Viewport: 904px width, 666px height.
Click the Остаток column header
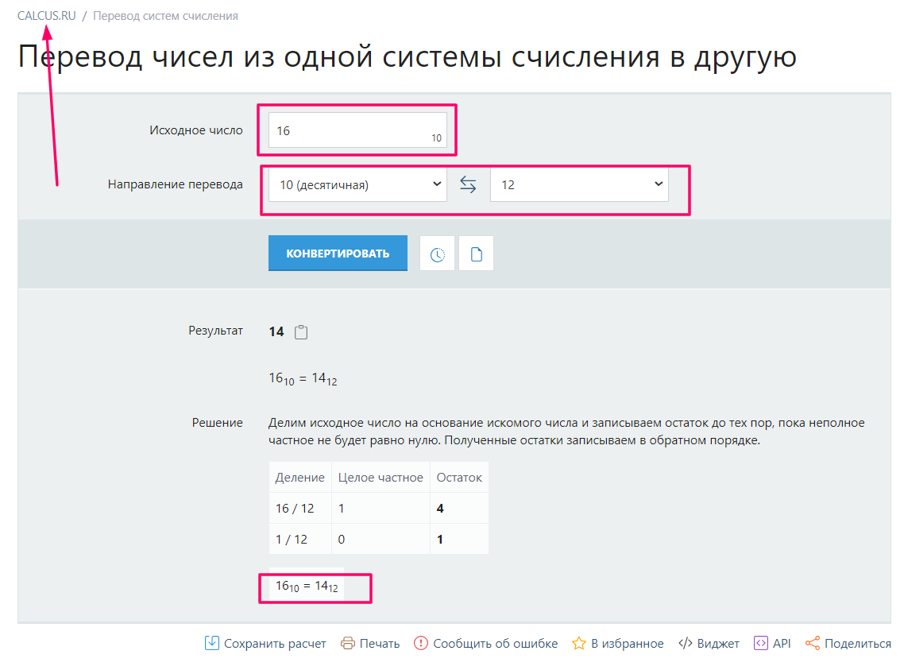coord(459,478)
